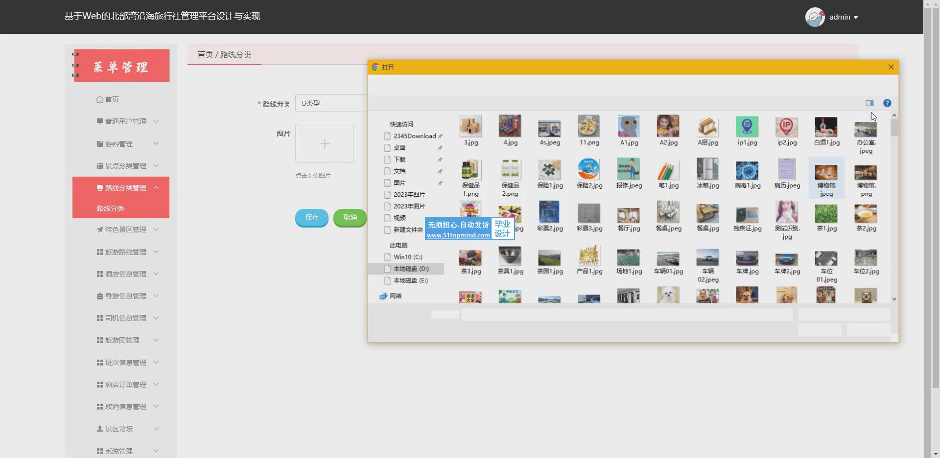Screen dimensions: 940x458
Task: Expand 景点分类管理 menu
Action: coord(121,166)
